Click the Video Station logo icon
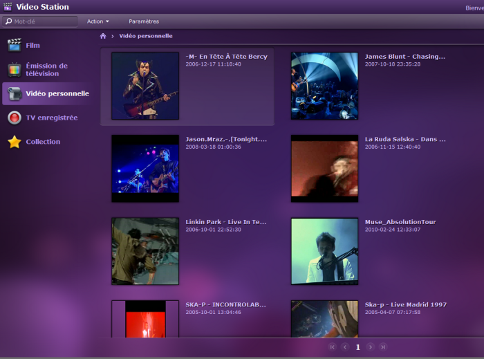Viewport: 484px width, 359px height. click(8, 7)
